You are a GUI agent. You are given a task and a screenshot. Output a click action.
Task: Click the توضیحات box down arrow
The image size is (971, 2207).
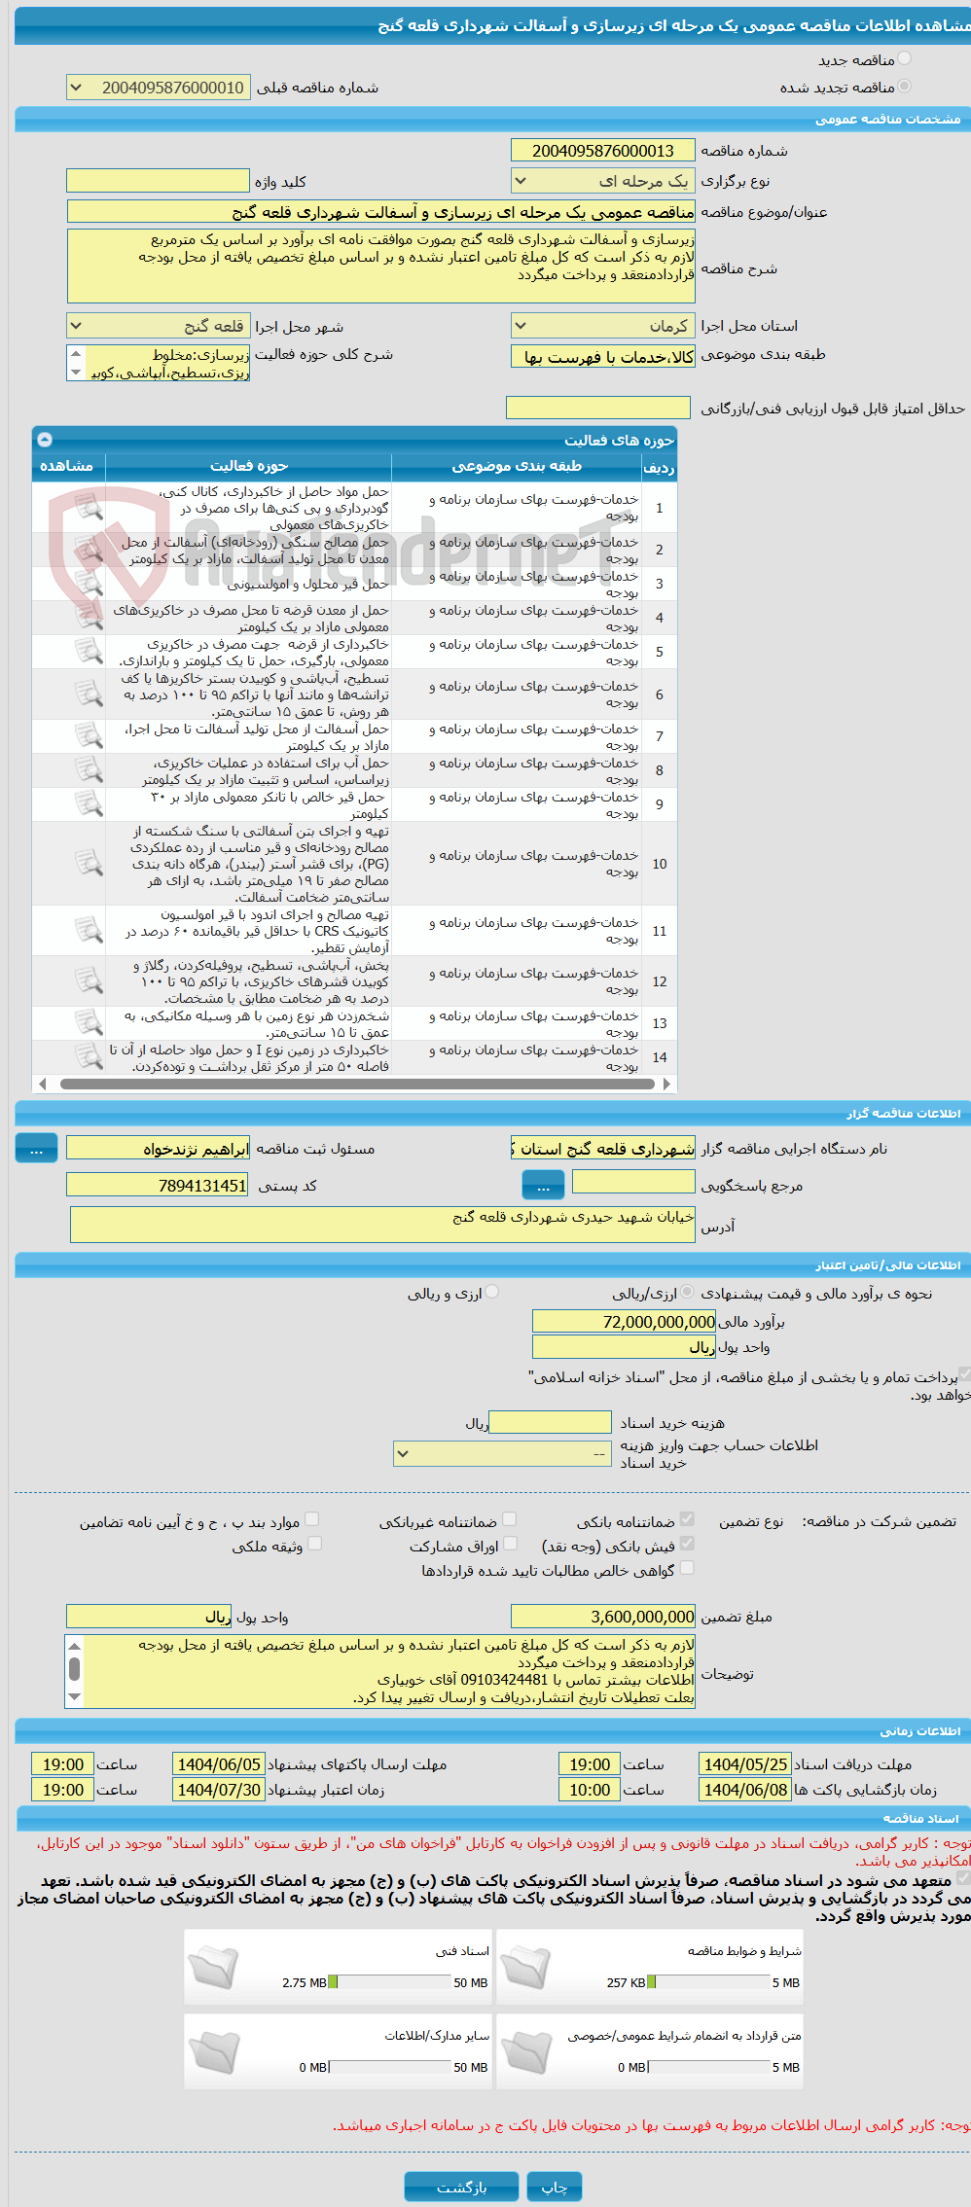(x=75, y=1697)
